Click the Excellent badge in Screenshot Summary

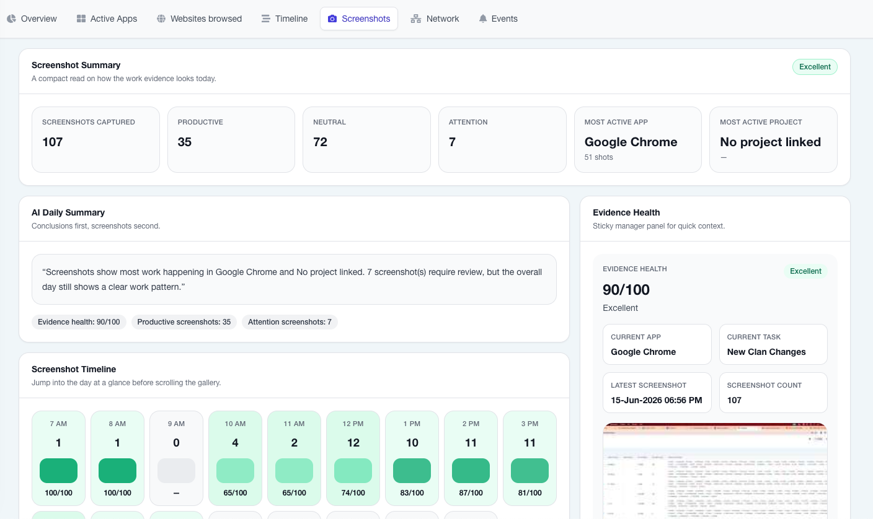(x=815, y=67)
